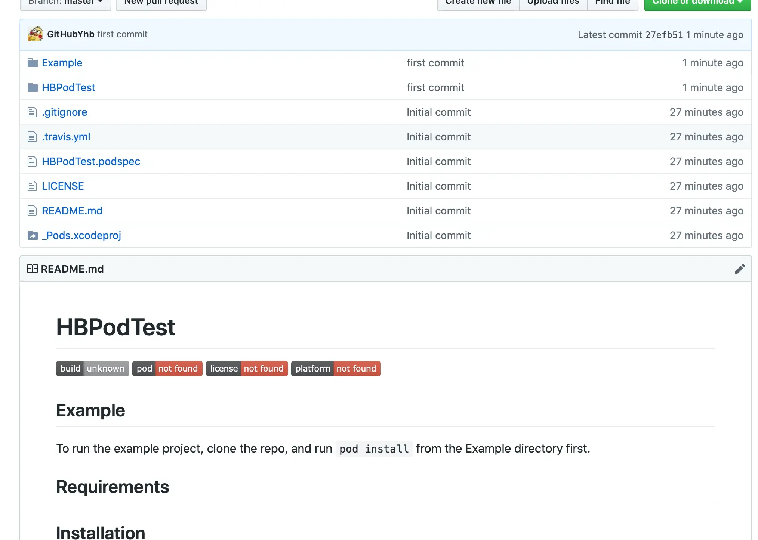758x540 pixels.
Task: Click the license not found badge
Action: click(x=247, y=369)
